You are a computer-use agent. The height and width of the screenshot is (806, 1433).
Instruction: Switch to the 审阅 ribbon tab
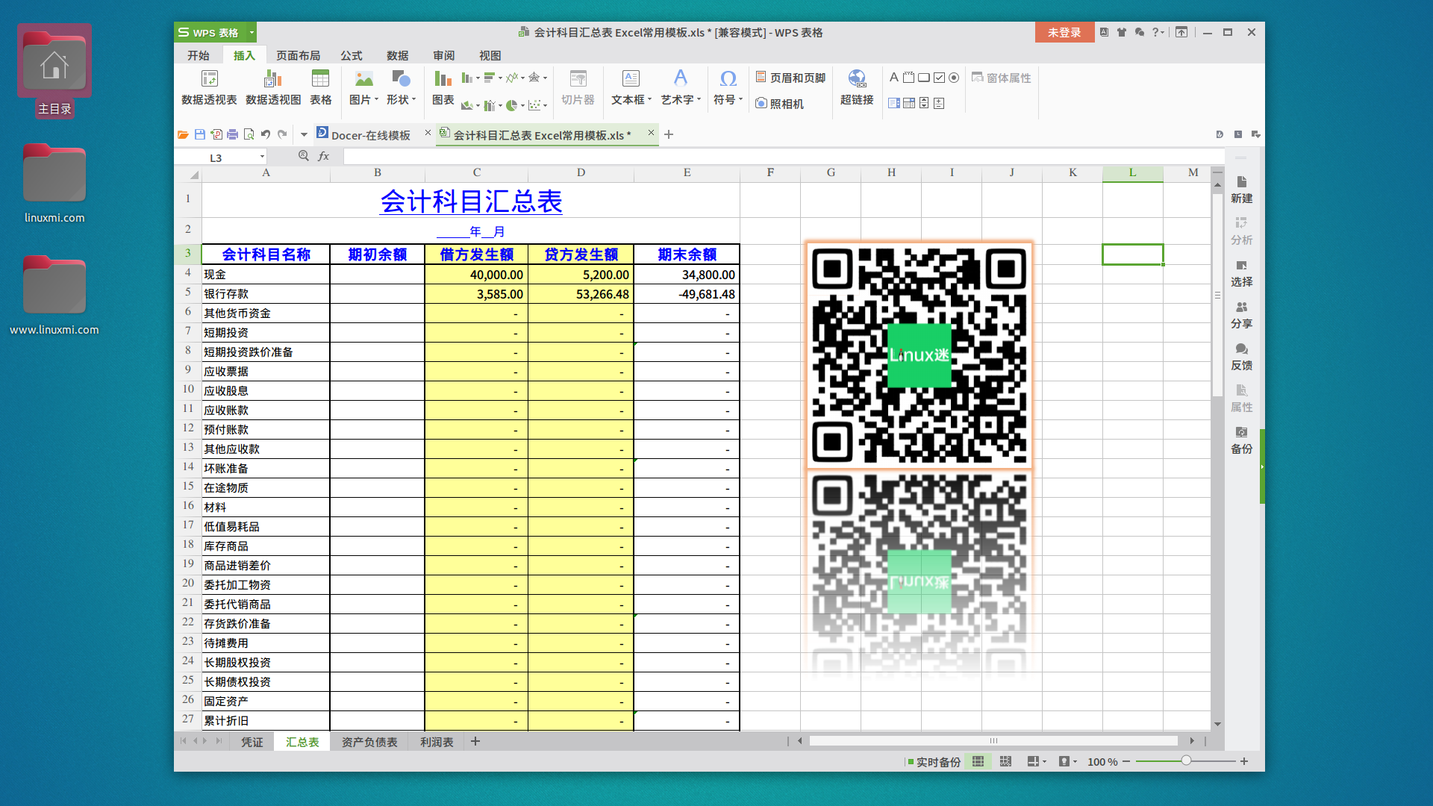[x=443, y=55]
